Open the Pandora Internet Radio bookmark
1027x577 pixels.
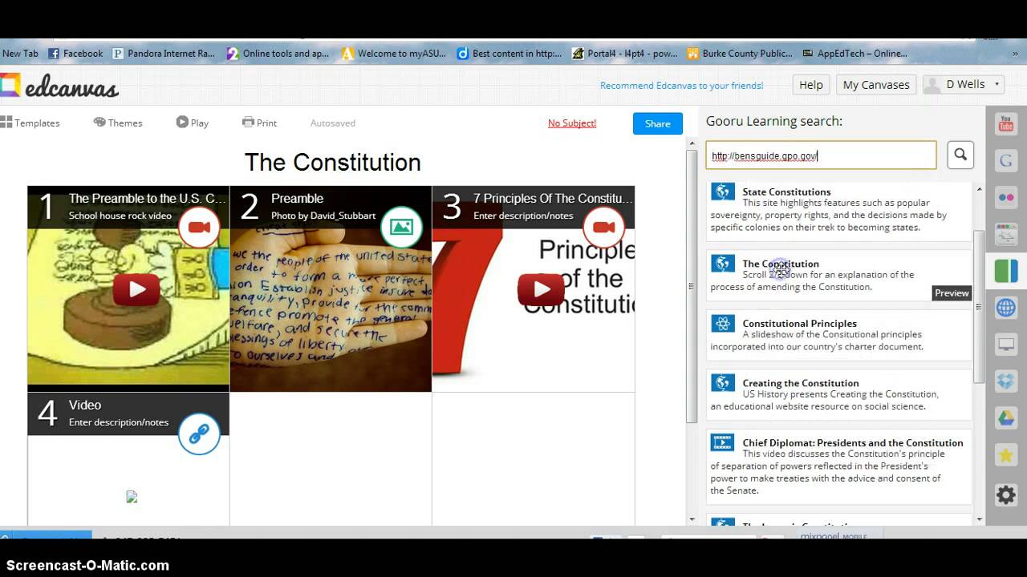[164, 54]
